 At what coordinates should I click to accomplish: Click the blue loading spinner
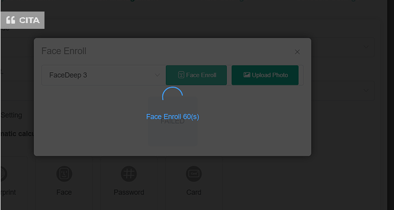(172, 94)
